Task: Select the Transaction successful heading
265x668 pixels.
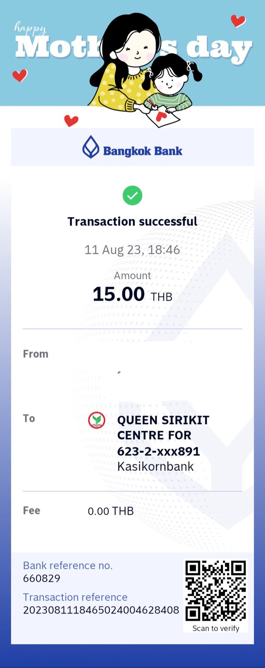Action: click(x=132, y=221)
